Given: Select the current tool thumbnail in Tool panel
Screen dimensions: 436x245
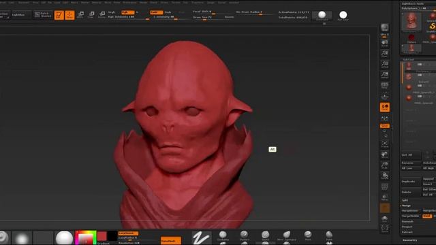Looking at the screenshot, I should 411,21.
